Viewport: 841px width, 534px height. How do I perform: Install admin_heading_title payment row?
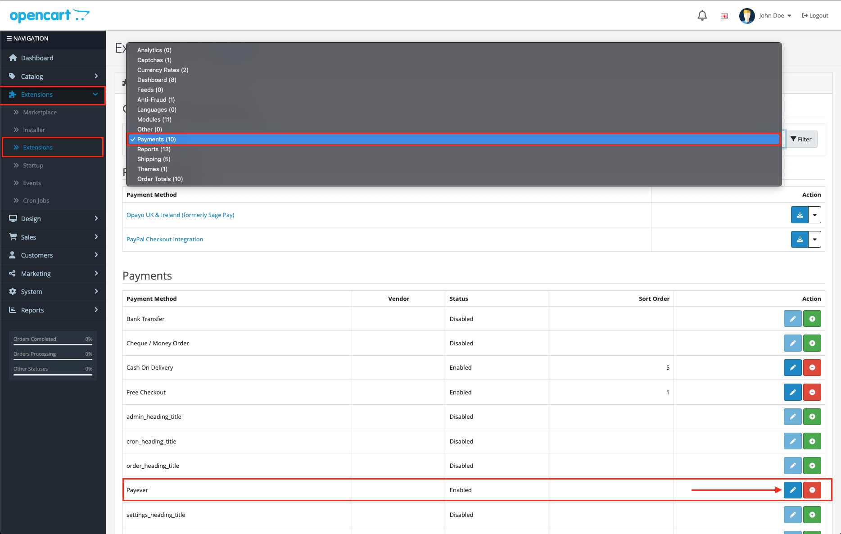pos(812,416)
